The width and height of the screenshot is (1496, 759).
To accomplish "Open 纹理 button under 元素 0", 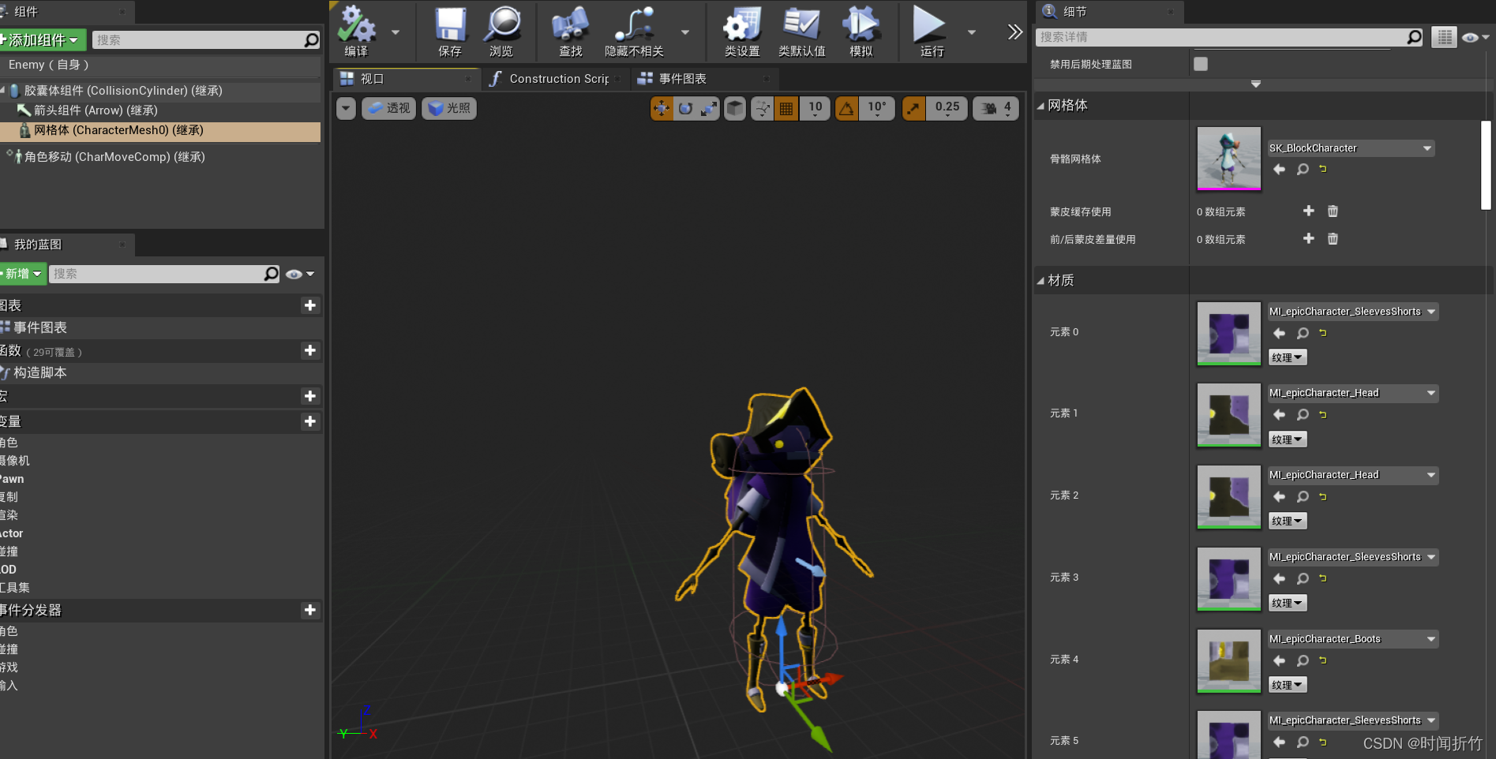I will click(x=1288, y=357).
